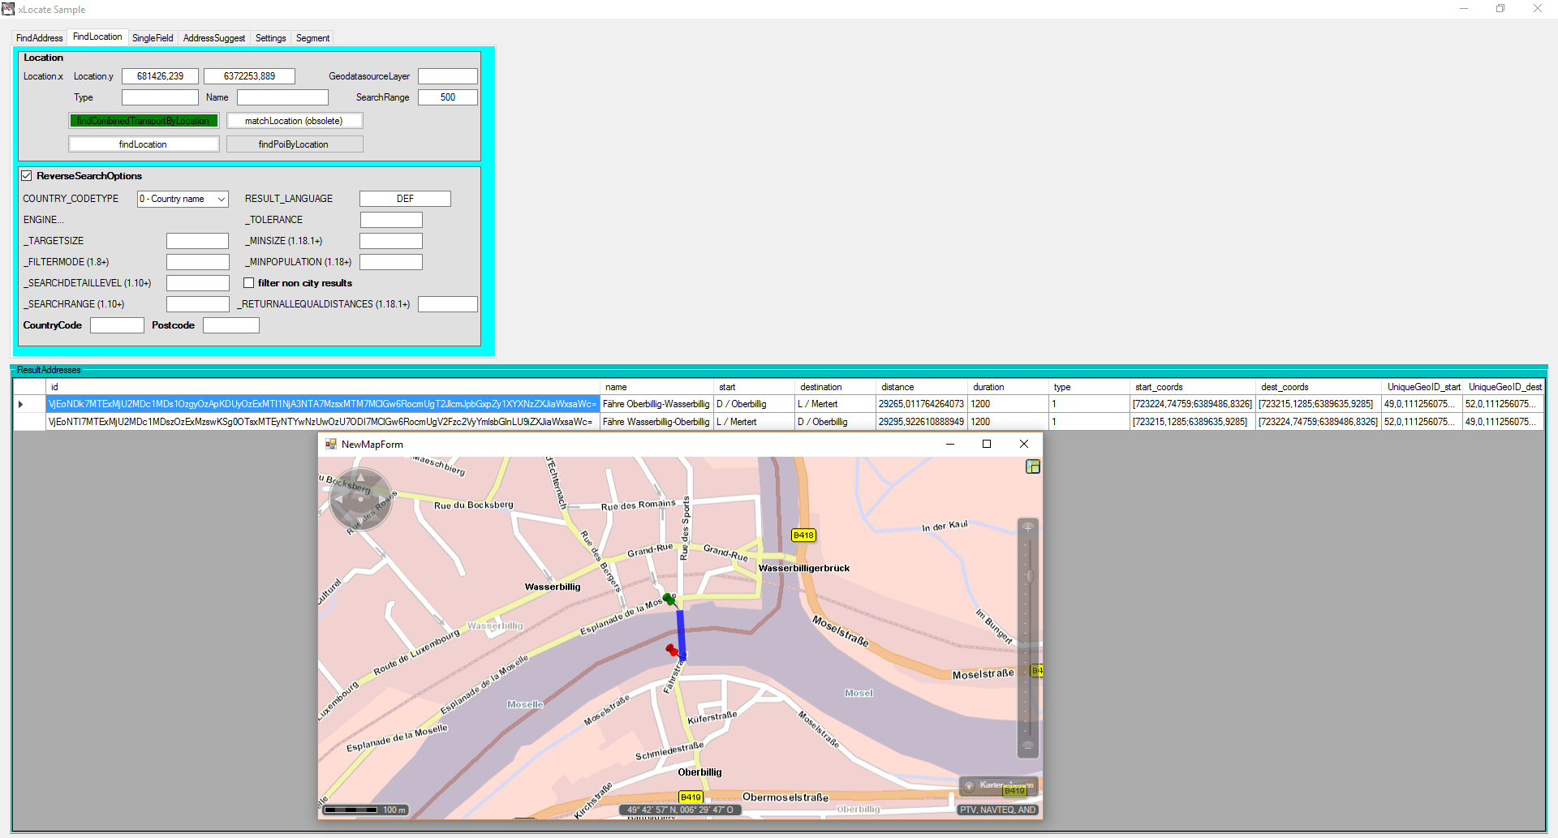
Task: Uncheck the ReverseSearchOptions checkbox
Action: click(x=27, y=176)
